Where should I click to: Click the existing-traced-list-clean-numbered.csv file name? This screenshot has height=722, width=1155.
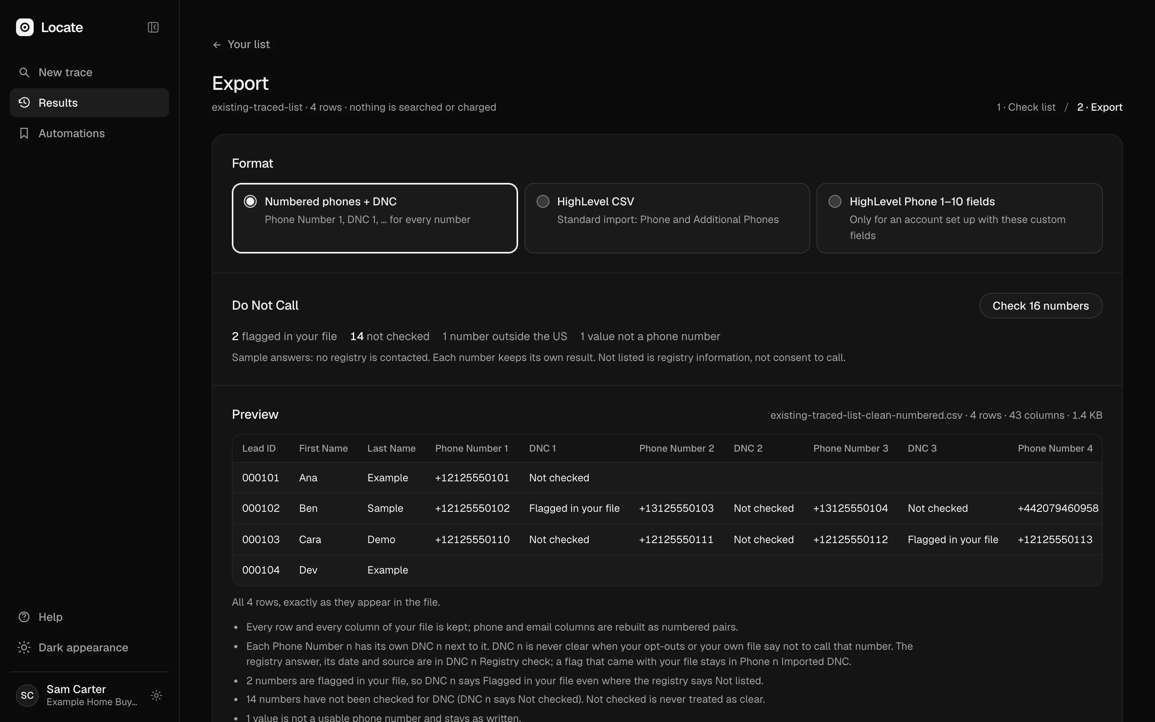(866, 415)
